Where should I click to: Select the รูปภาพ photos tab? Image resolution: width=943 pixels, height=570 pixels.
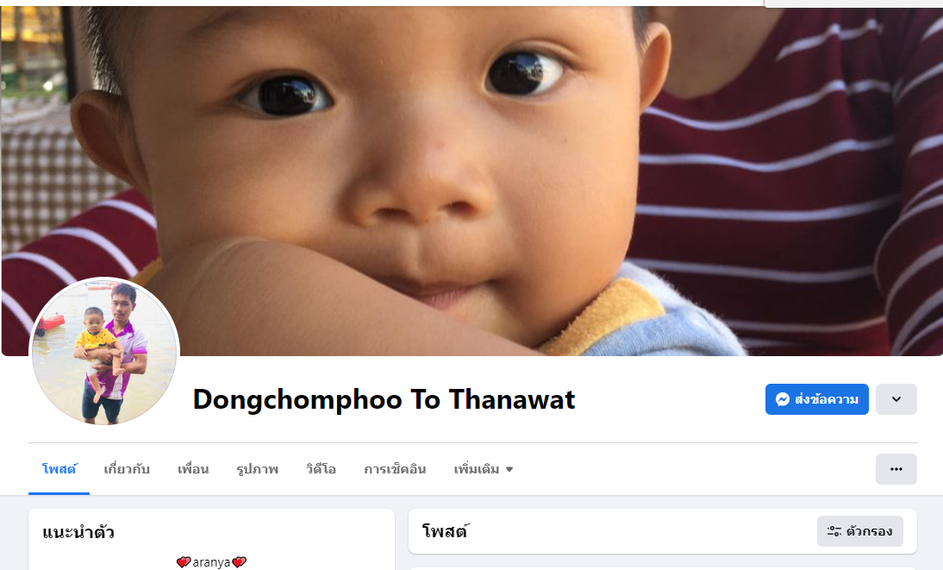258,469
